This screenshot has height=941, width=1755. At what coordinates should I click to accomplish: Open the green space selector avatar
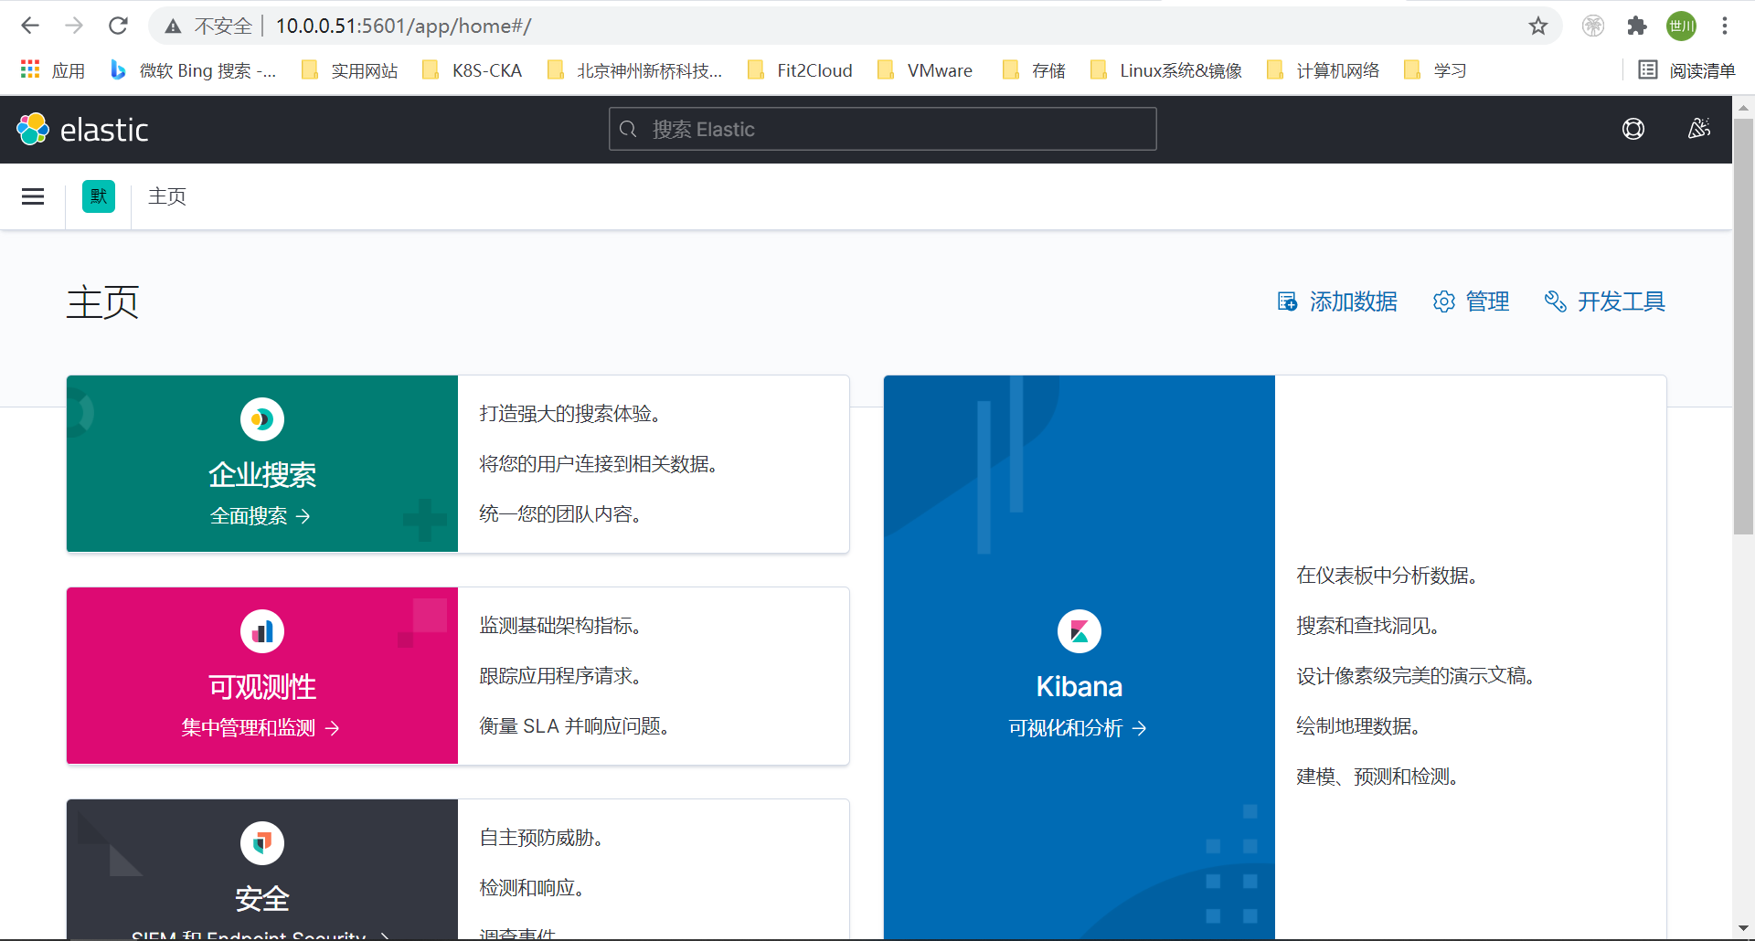pos(99,196)
